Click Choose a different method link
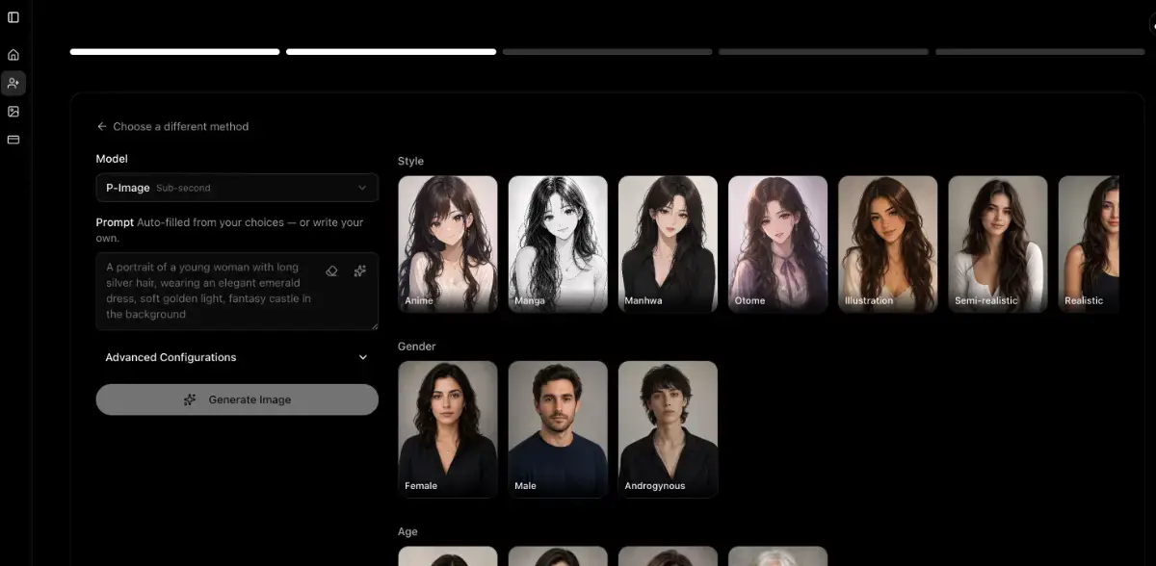The image size is (1156, 566). click(181, 127)
